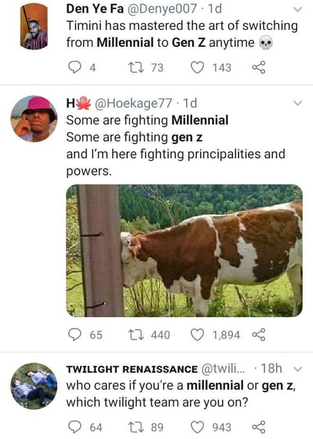Retweet Twilight Renaissance's tweet
This screenshot has width=313, height=439.
click(x=135, y=427)
